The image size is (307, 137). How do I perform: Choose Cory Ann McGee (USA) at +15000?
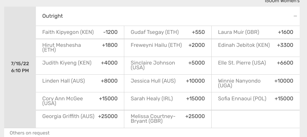click(x=80, y=101)
